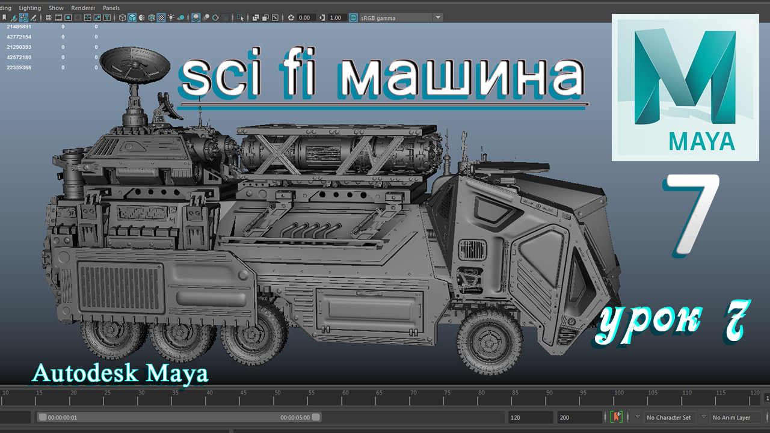
Task: Select heads-up value 42572180
Action: 19,57
